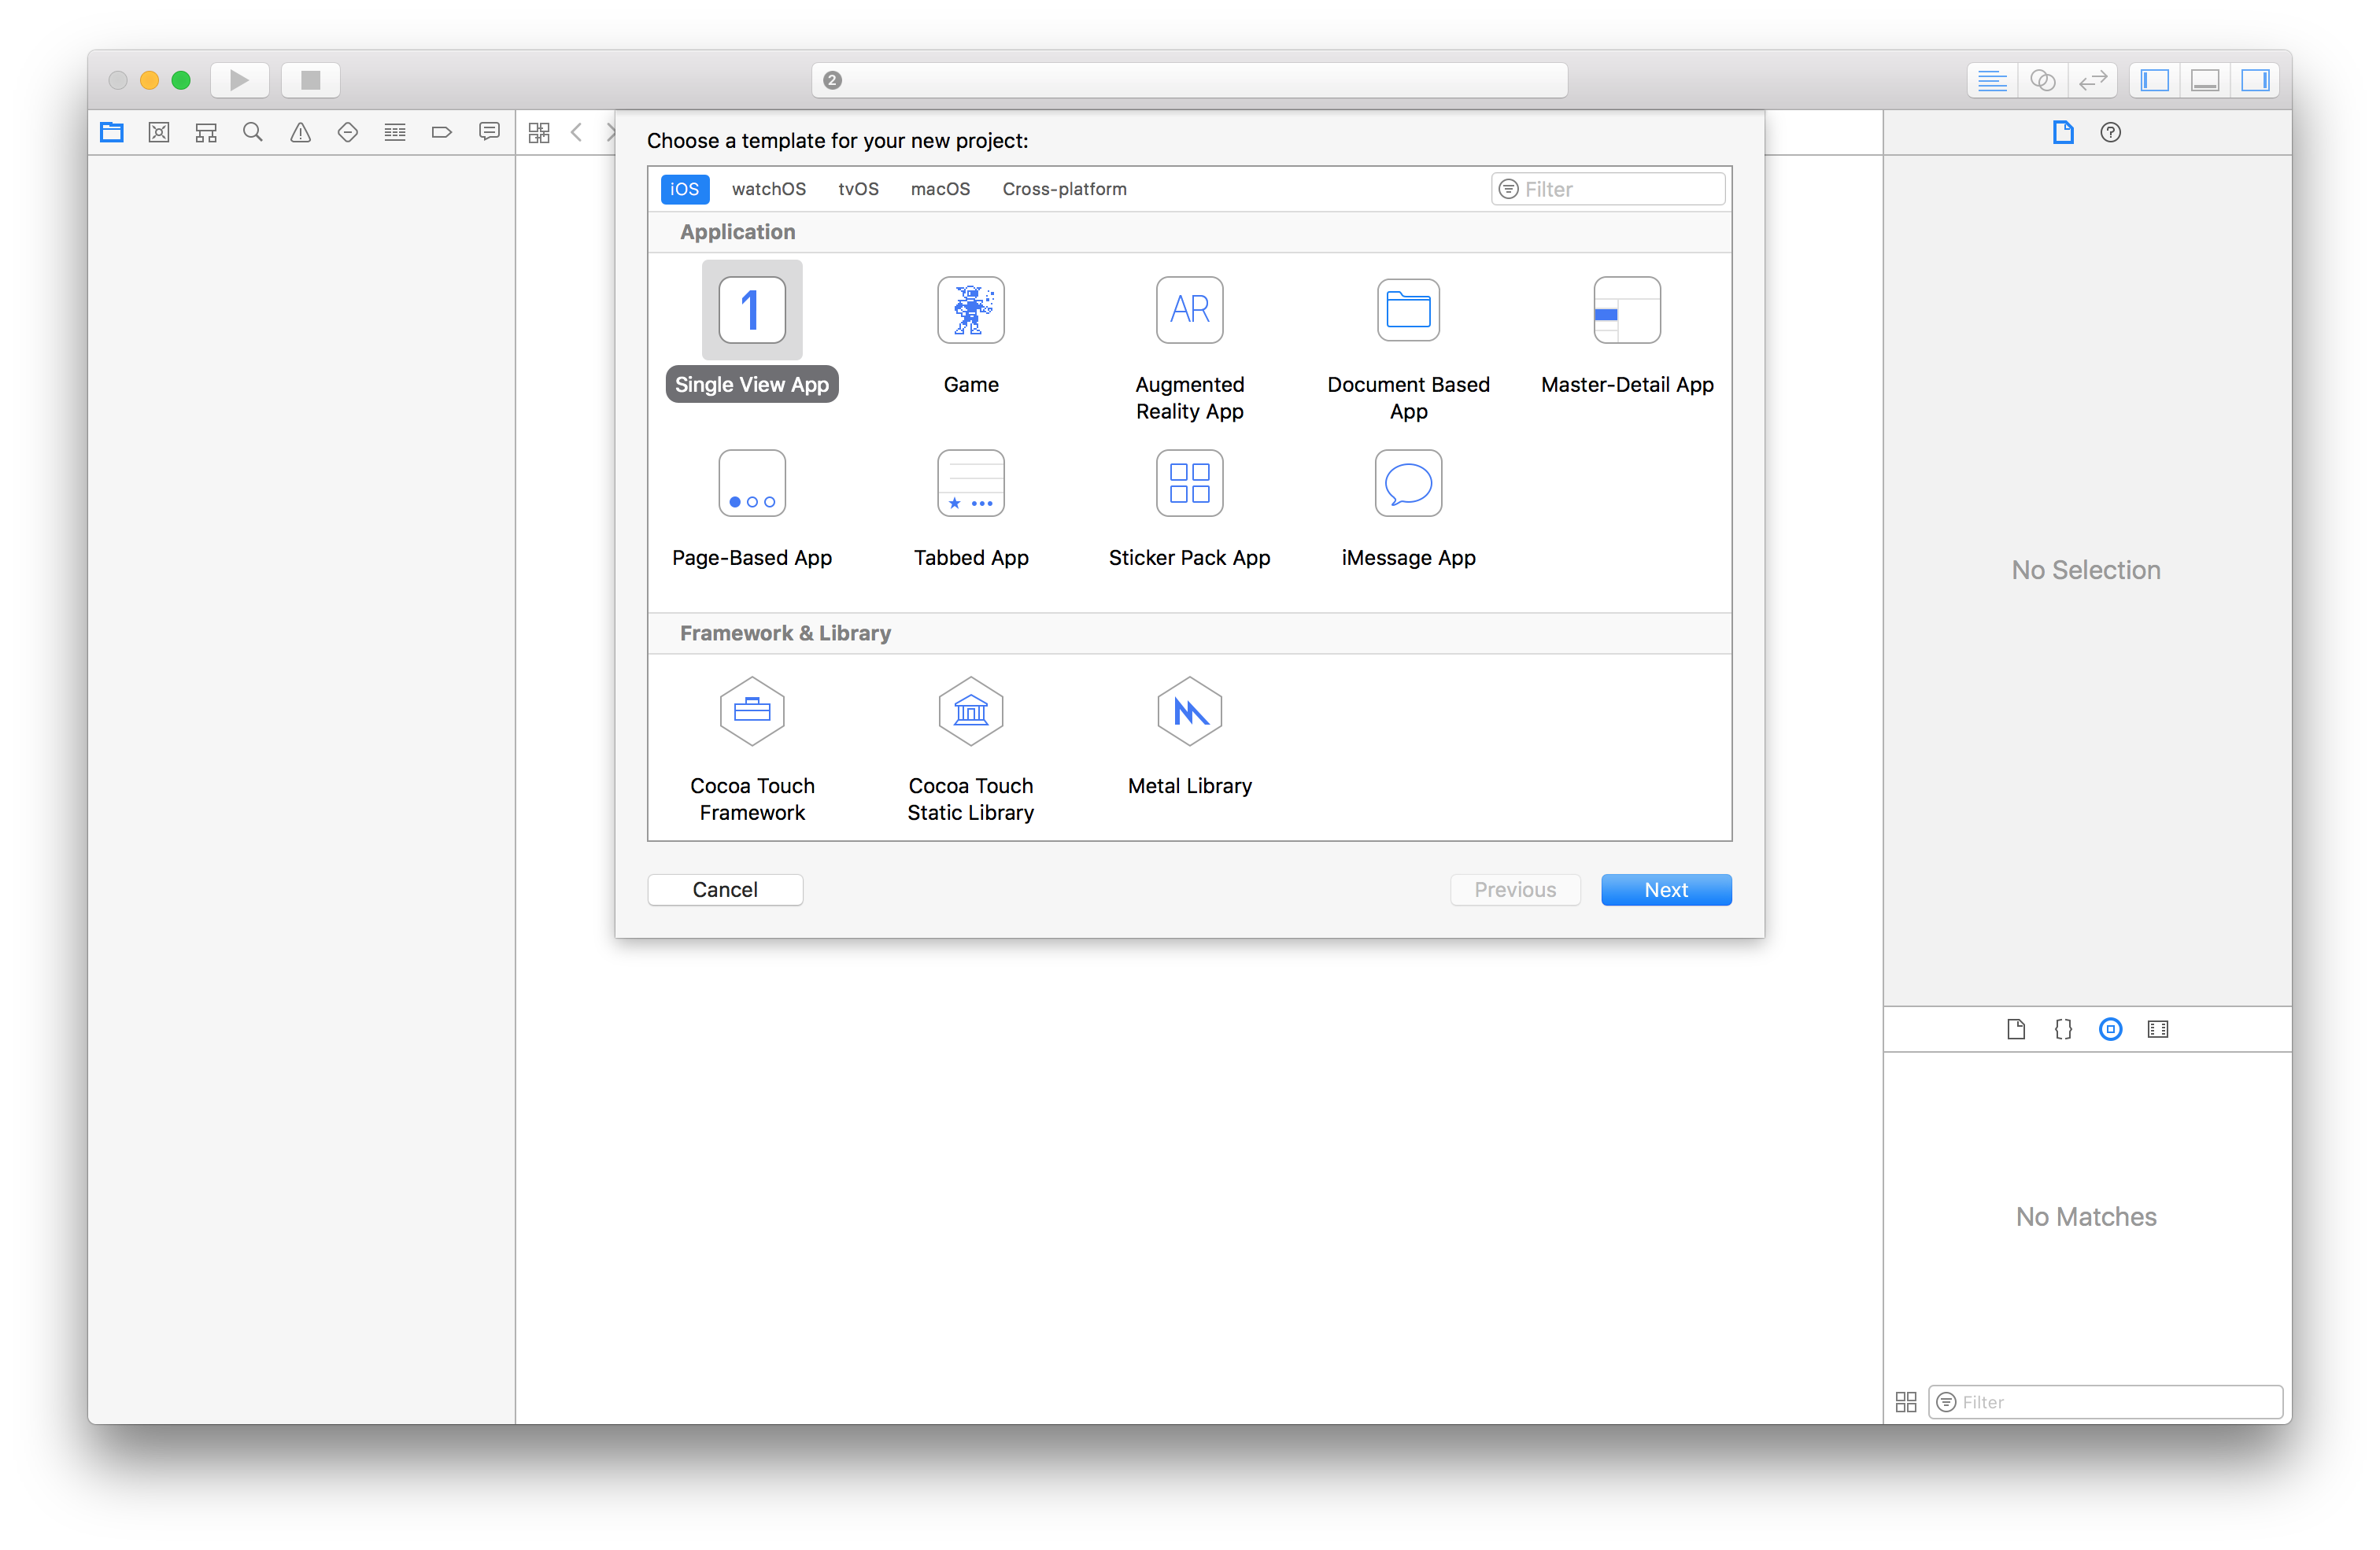Open the Symbol navigator icon
Screen dimensions: 2380x1550
tap(206, 132)
